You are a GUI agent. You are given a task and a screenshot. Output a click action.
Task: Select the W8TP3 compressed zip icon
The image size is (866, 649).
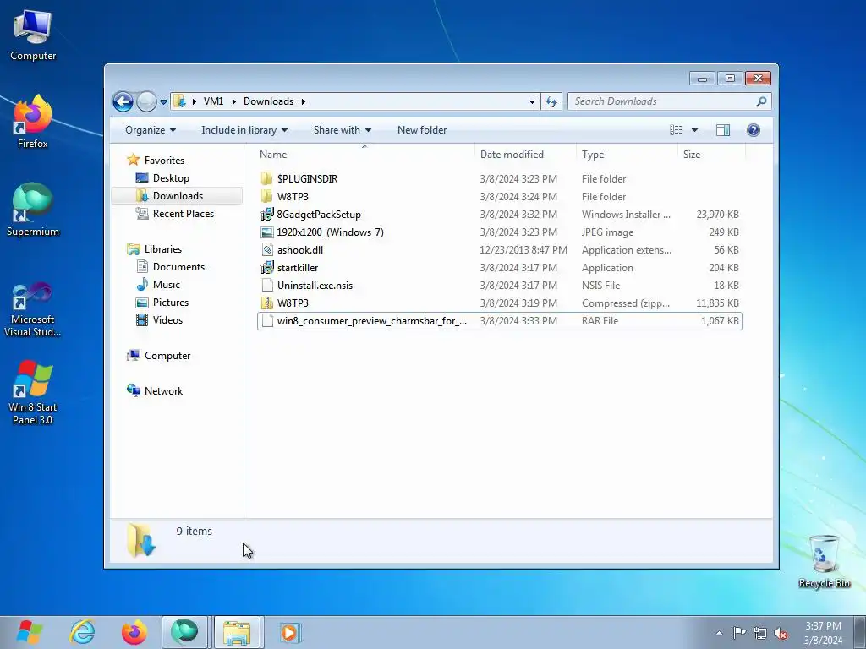pos(266,303)
